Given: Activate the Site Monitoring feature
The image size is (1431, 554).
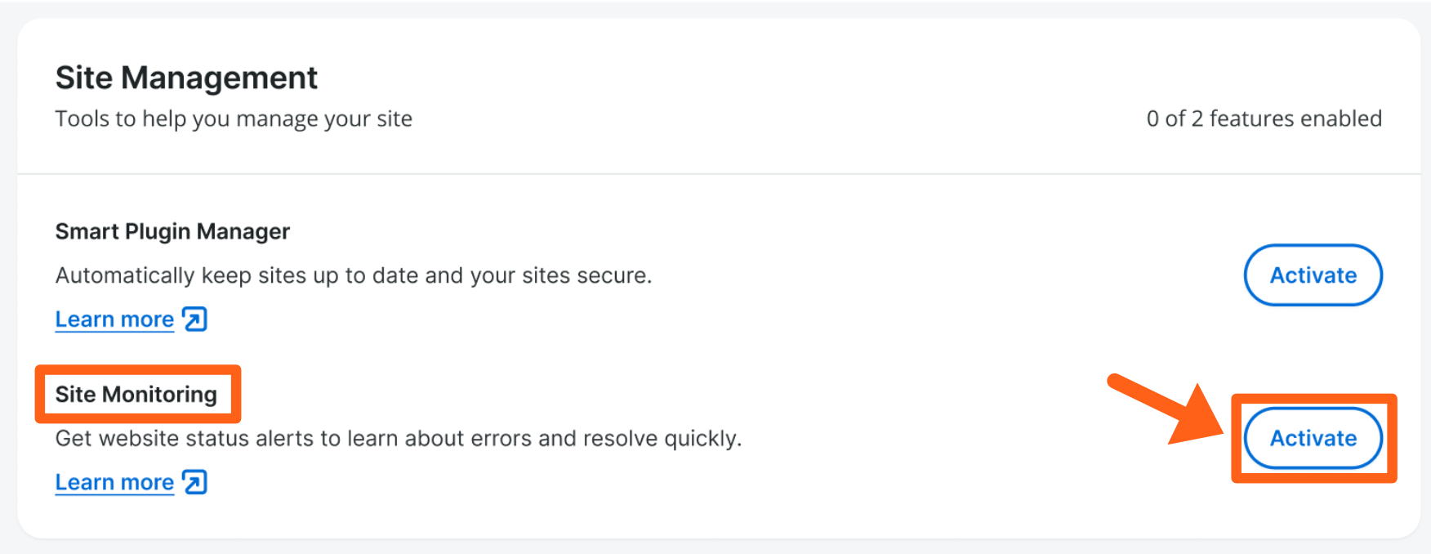Looking at the screenshot, I should pyautogui.click(x=1313, y=439).
